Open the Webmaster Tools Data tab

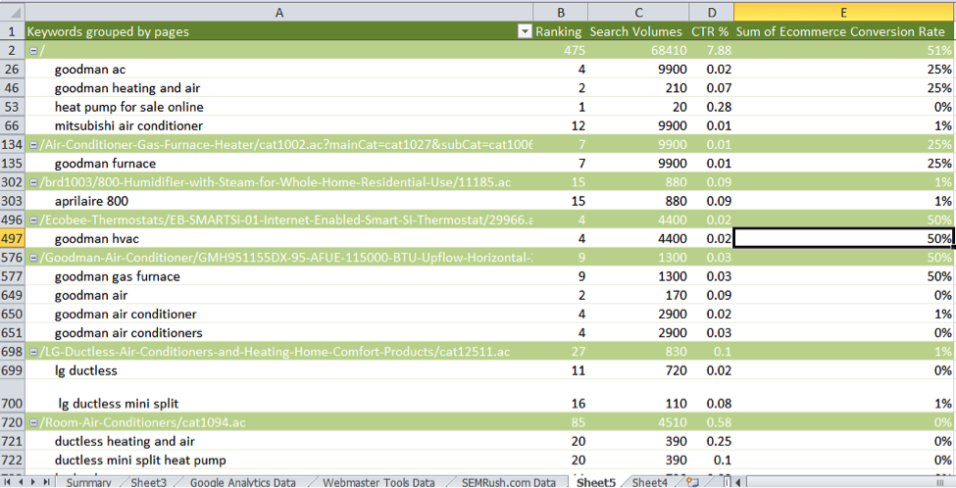[378, 482]
